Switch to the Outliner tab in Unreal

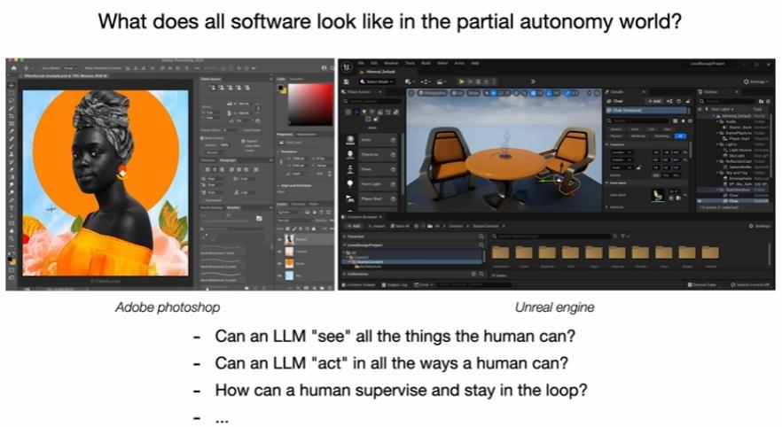[710, 92]
